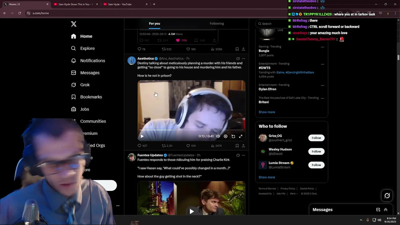The height and width of the screenshot is (225, 400).
Task: Share the Aesthetica post
Action: click(x=243, y=146)
